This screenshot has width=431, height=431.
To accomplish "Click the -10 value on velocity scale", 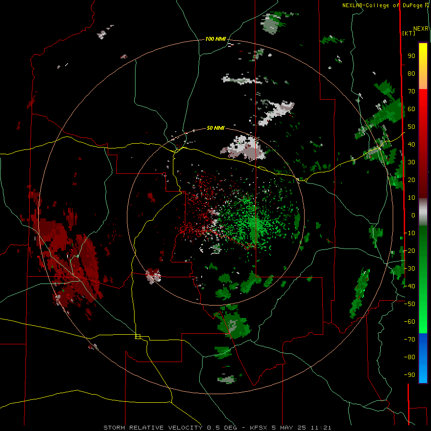I will click(x=409, y=233).
